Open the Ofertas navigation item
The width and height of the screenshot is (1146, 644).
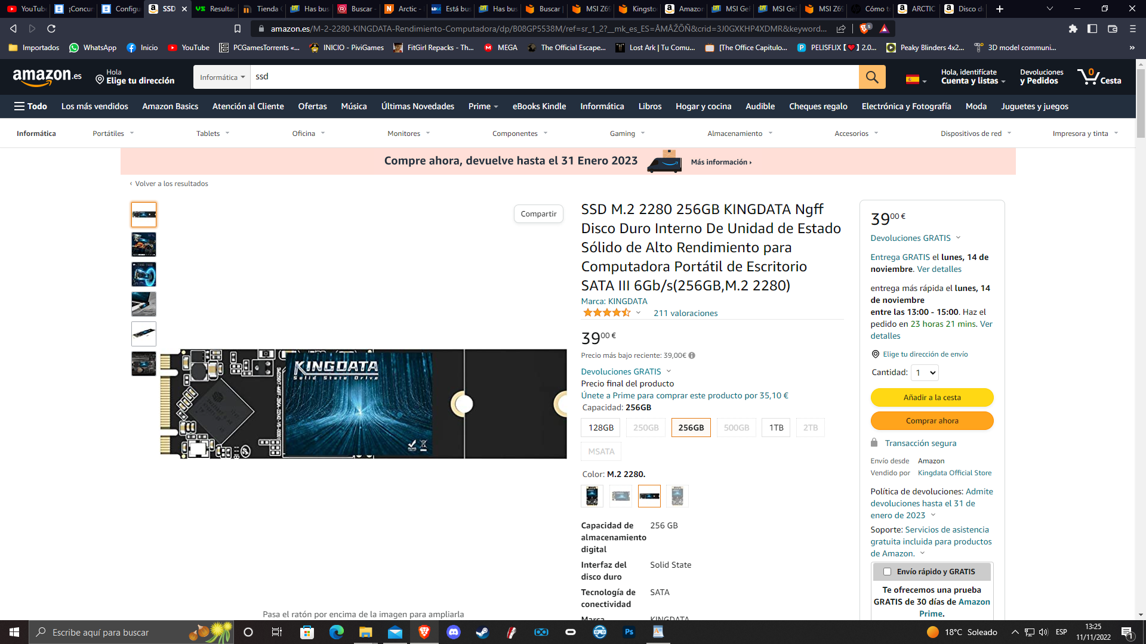click(312, 106)
